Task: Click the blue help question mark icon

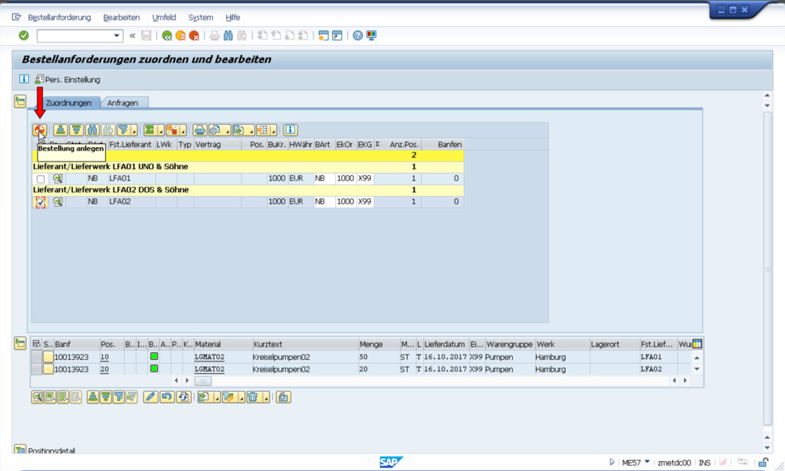Action: coord(358,35)
